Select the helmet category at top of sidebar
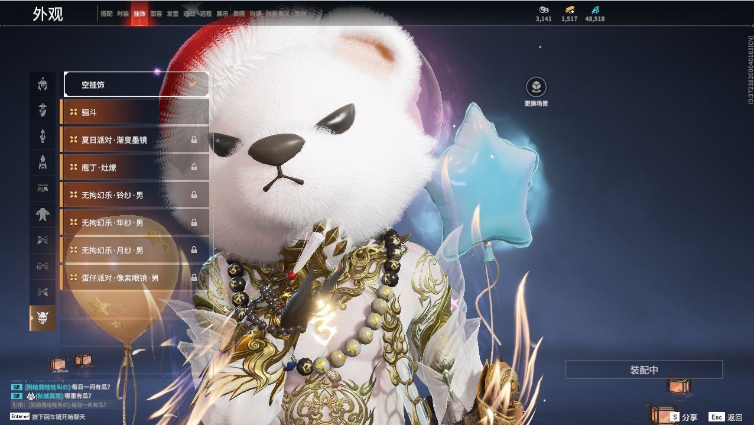 [43, 84]
